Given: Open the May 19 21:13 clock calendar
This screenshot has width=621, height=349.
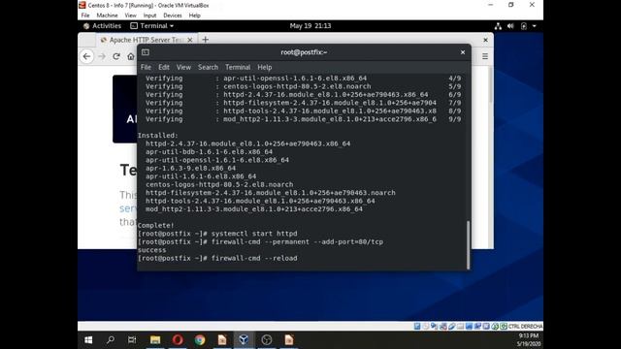Looking at the screenshot, I should (310, 26).
